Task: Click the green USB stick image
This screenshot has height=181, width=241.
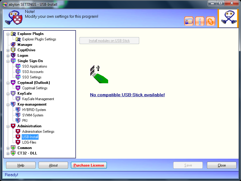Action: pyautogui.click(x=99, y=74)
